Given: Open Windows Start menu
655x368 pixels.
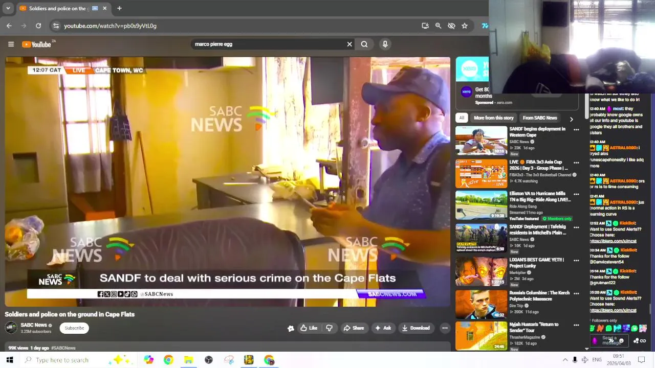Looking at the screenshot, I should (10, 360).
